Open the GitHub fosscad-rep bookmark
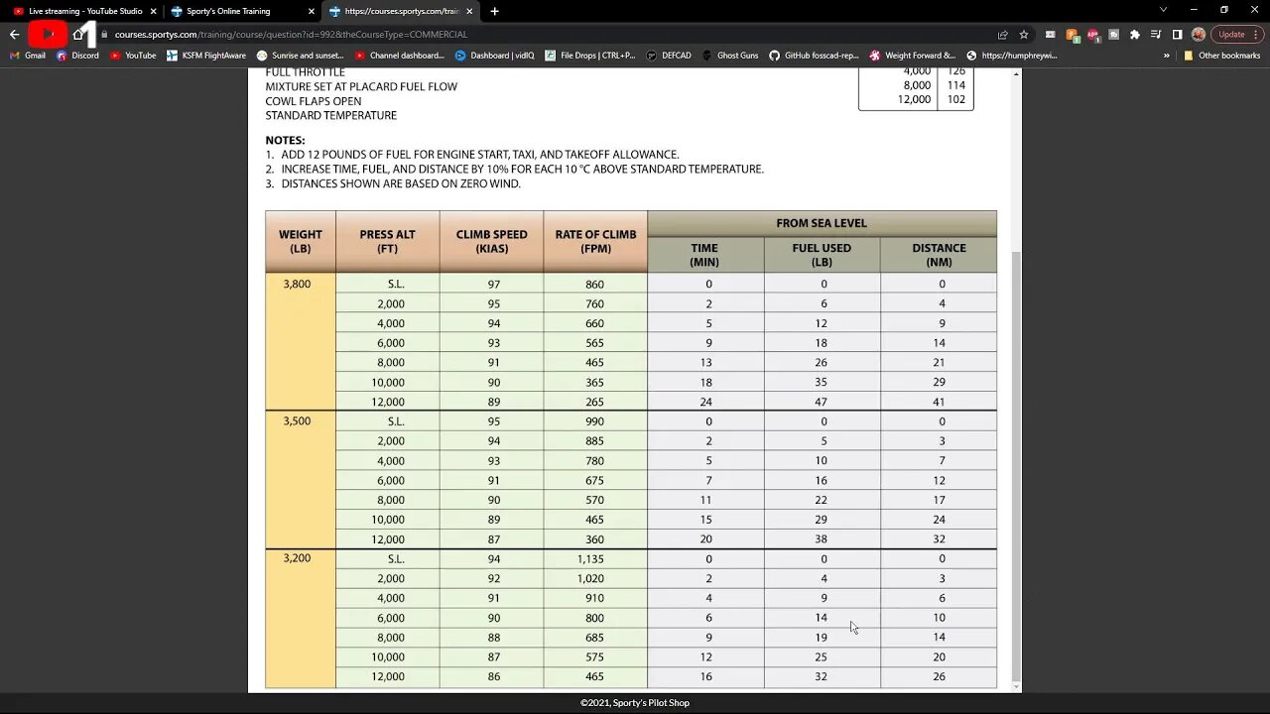Screen dimensions: 1270x714 [814, 56]
